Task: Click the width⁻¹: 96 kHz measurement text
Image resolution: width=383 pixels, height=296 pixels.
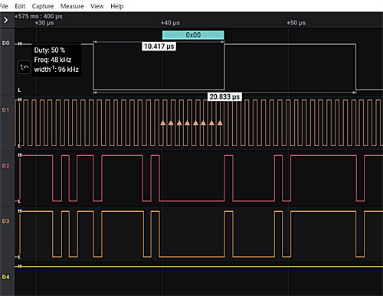Action: tap(57, 69)
